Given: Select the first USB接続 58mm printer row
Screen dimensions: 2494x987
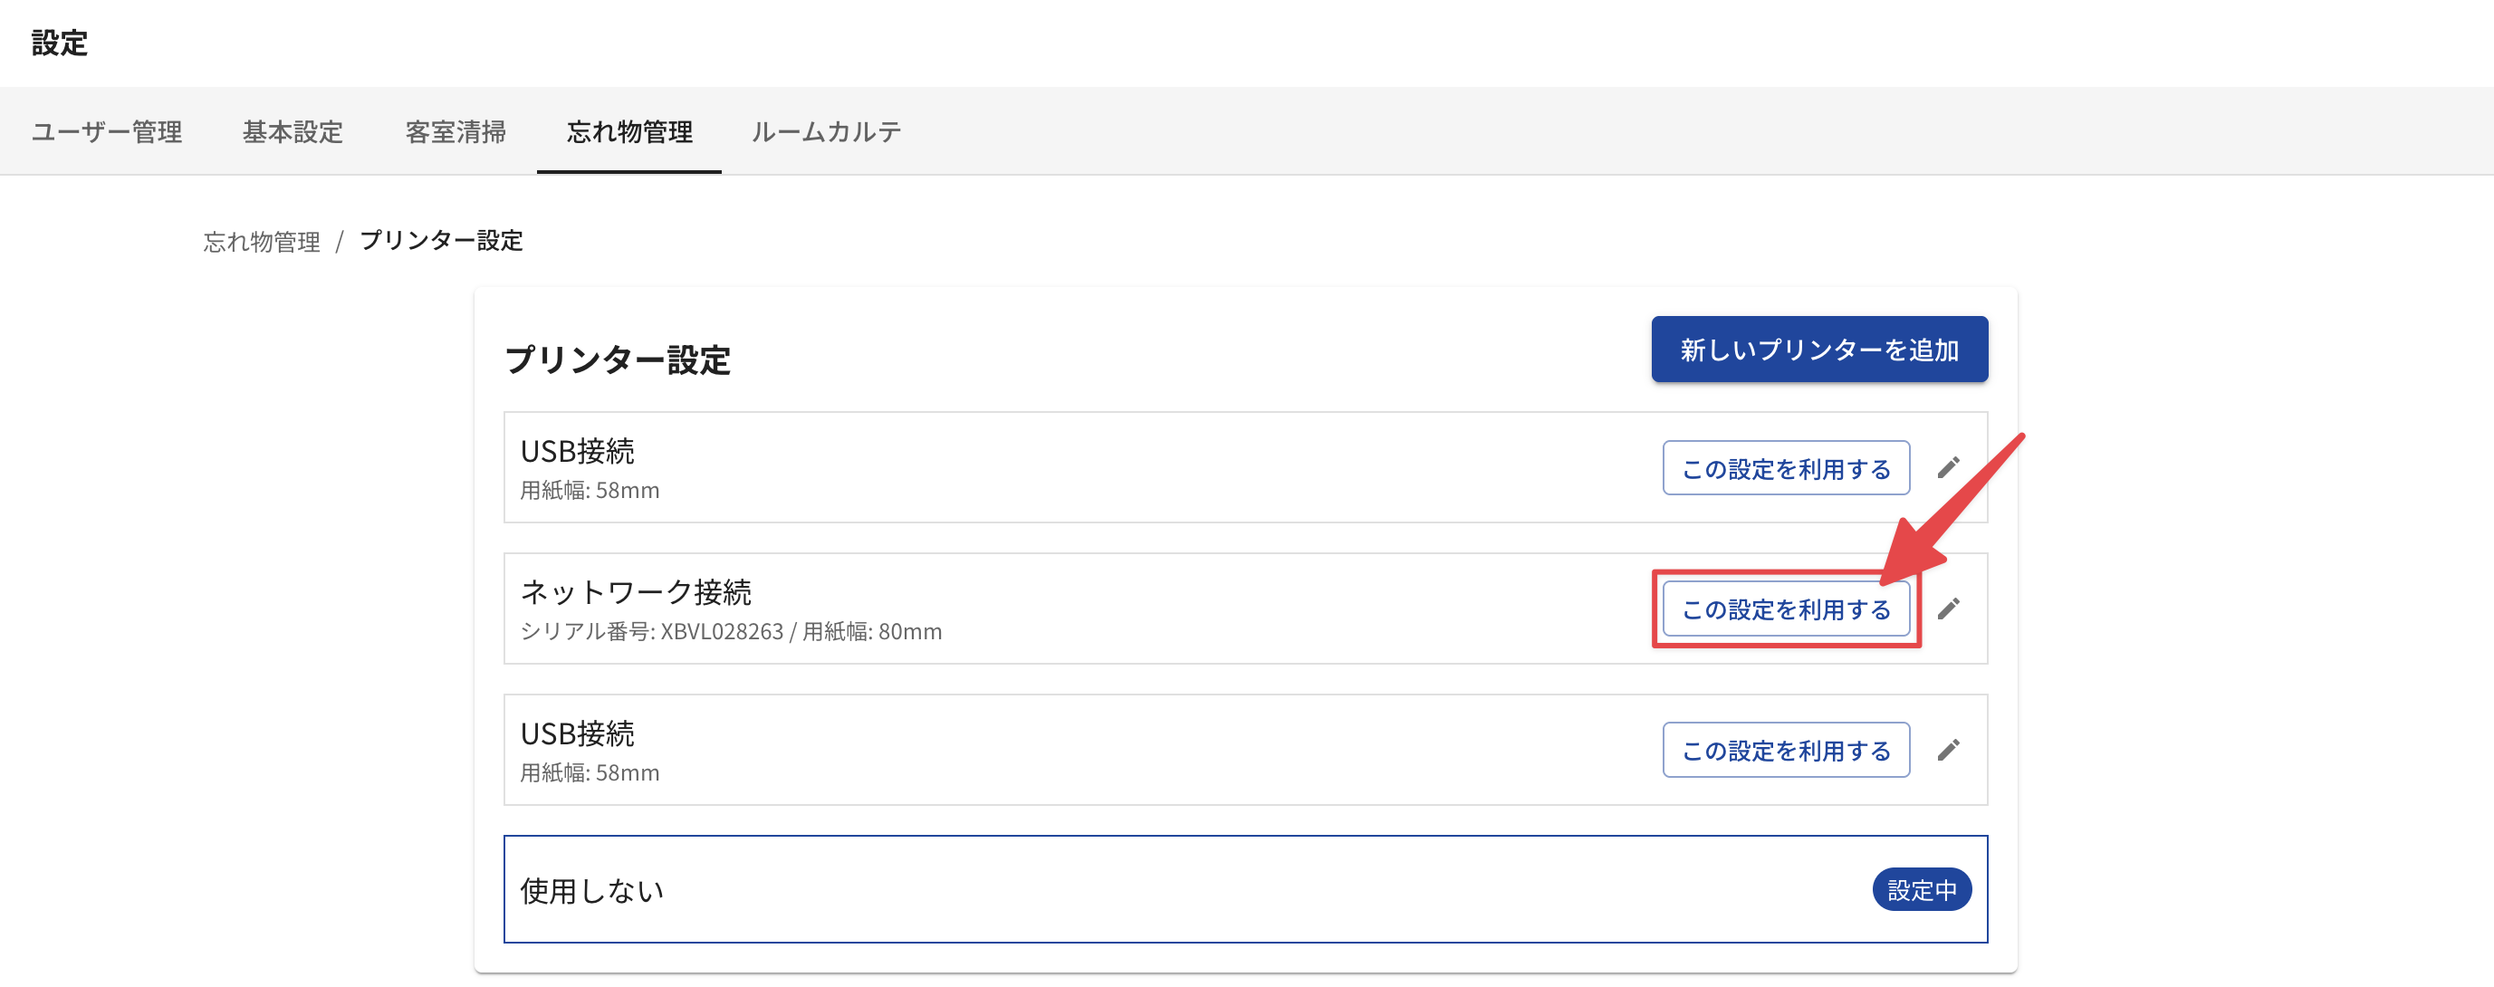Looking at the screenshot, I should [x=1245, y=468].
